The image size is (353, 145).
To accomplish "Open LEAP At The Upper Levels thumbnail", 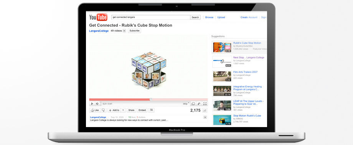I will click(x=222, y=105).
